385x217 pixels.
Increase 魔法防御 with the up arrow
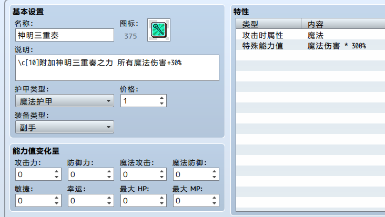(x=214, y=171)
